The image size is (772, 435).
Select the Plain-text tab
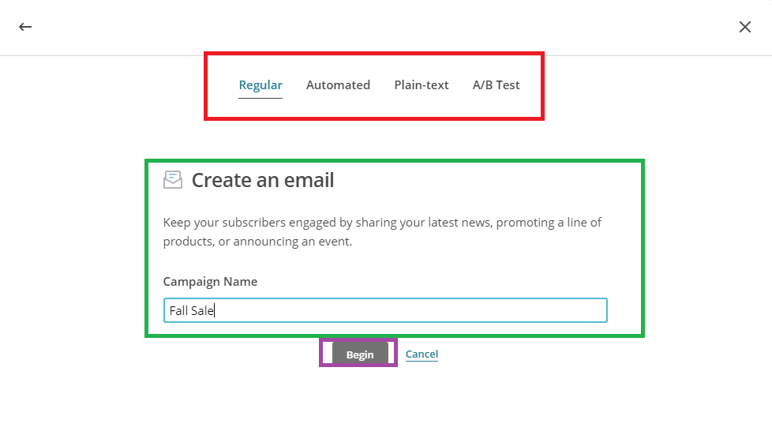[422, 85]
